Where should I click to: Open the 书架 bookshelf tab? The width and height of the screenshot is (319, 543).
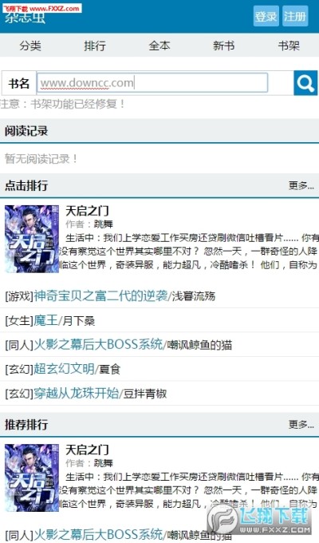tap(289, 46)
